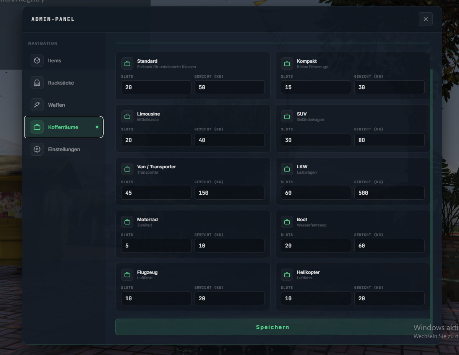Switch to the Waffen section
Screen dimensions: 459x355
(64, 105)
